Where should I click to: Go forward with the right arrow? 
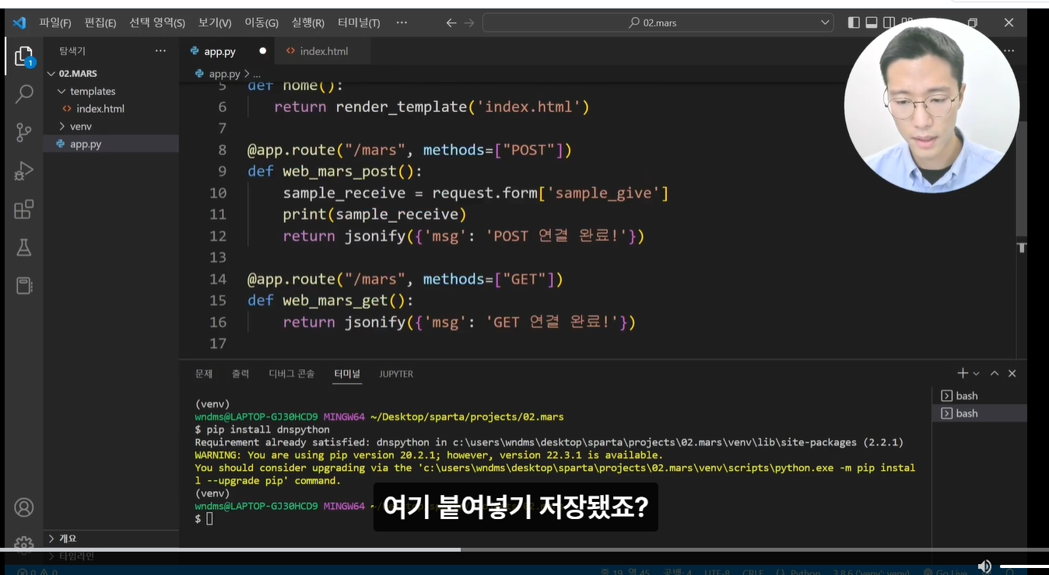click(x=469, y=23)
